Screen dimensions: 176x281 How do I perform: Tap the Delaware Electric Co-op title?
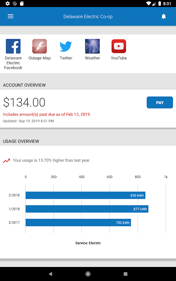click(x=88, y=17)
